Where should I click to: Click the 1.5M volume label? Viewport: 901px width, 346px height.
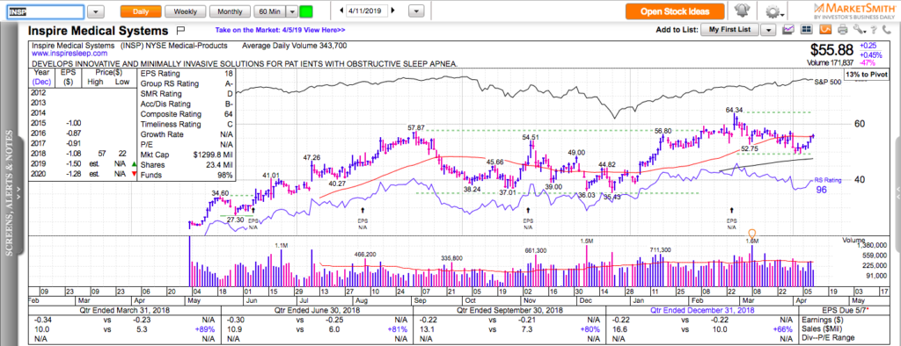point(586,241)
